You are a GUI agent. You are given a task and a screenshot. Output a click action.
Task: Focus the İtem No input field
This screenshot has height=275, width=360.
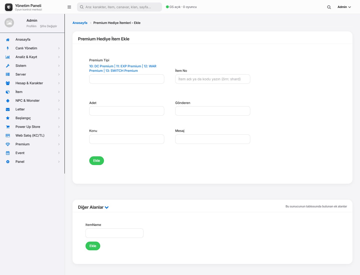pos(213,79)
